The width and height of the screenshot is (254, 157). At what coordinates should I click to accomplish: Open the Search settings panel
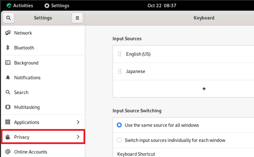(x=21, y=92)
